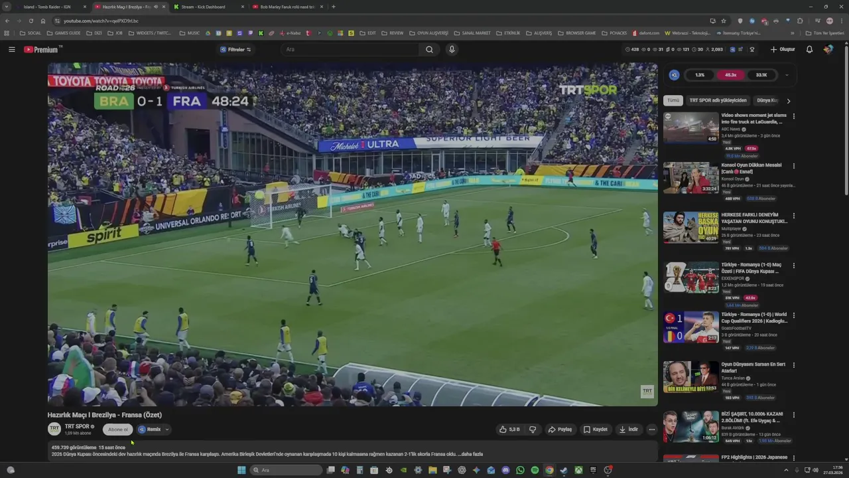Start voice search with microphone icon
Viewport: 849px width, 478px height.
pos(452,49)
